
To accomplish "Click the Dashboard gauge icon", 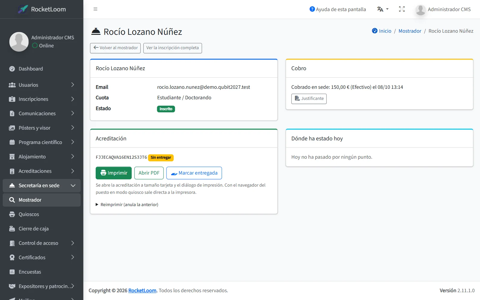I will tap(12, 69).
